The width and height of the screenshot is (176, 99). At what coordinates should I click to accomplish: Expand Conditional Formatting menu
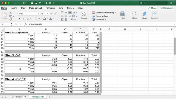click(104, 13)
